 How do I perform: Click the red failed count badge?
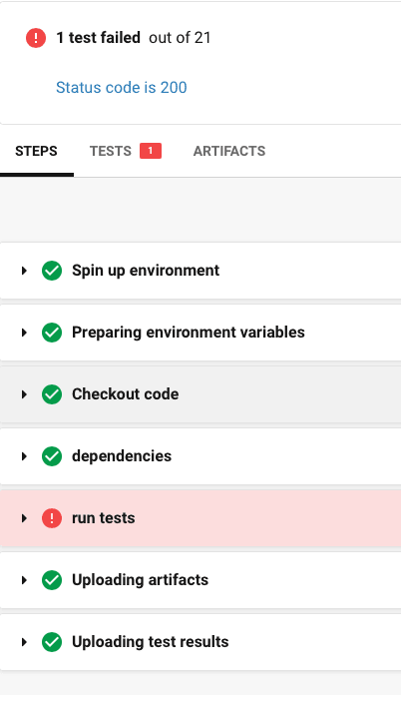pos(151,151)
